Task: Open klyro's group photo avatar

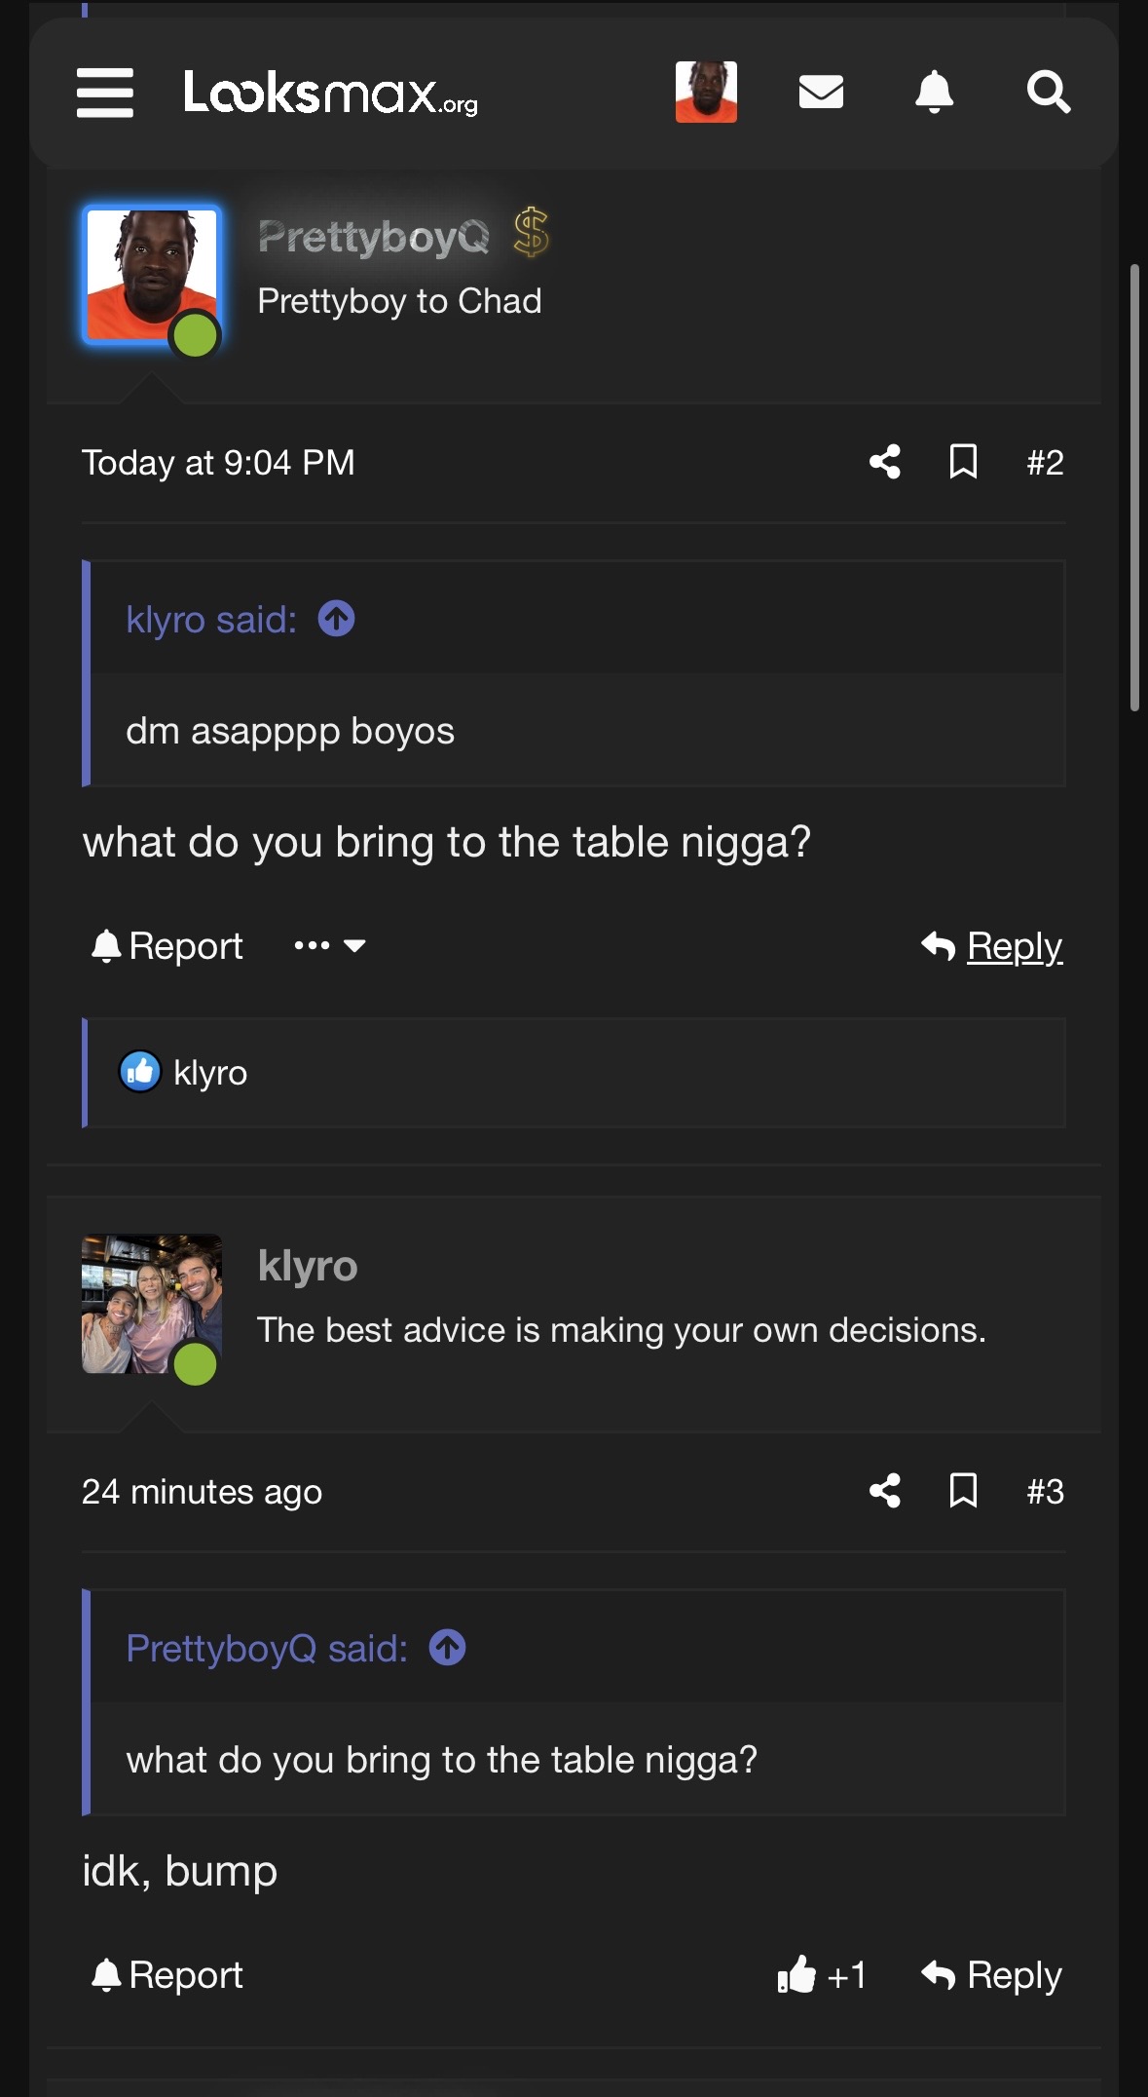Action: (x=151, y=1304)
